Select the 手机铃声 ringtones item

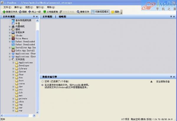click(20, 32)
